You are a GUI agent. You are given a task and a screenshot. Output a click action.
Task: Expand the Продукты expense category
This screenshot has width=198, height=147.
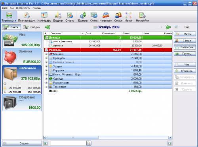coord(46,58)
